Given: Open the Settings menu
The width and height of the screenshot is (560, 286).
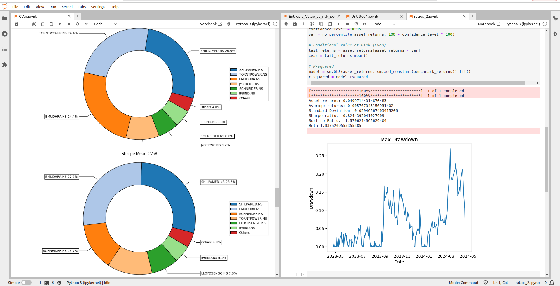Looking at the screenshot, I should coord(98,7).
